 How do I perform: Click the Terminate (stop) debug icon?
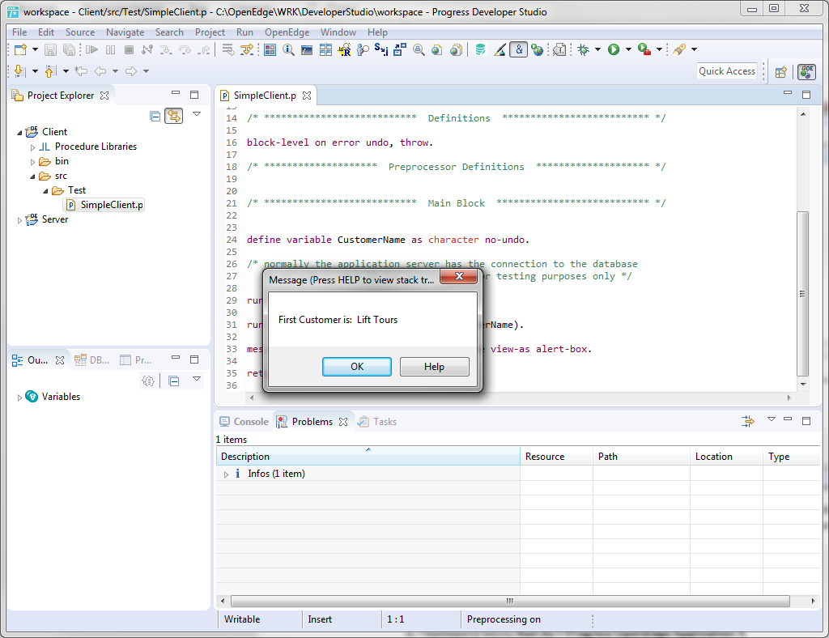(x=129, y=49)
